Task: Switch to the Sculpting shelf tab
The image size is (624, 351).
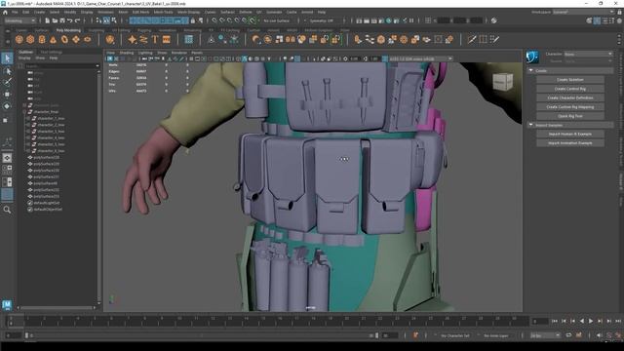Action: tap(96, 30)
